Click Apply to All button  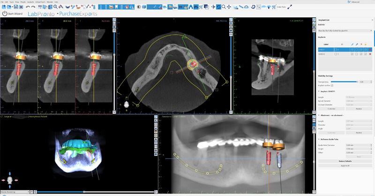[345, 166]
